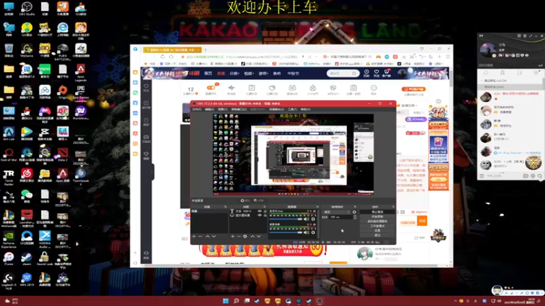Adjust transition duration stepper arrows

[x=354, y=217]
